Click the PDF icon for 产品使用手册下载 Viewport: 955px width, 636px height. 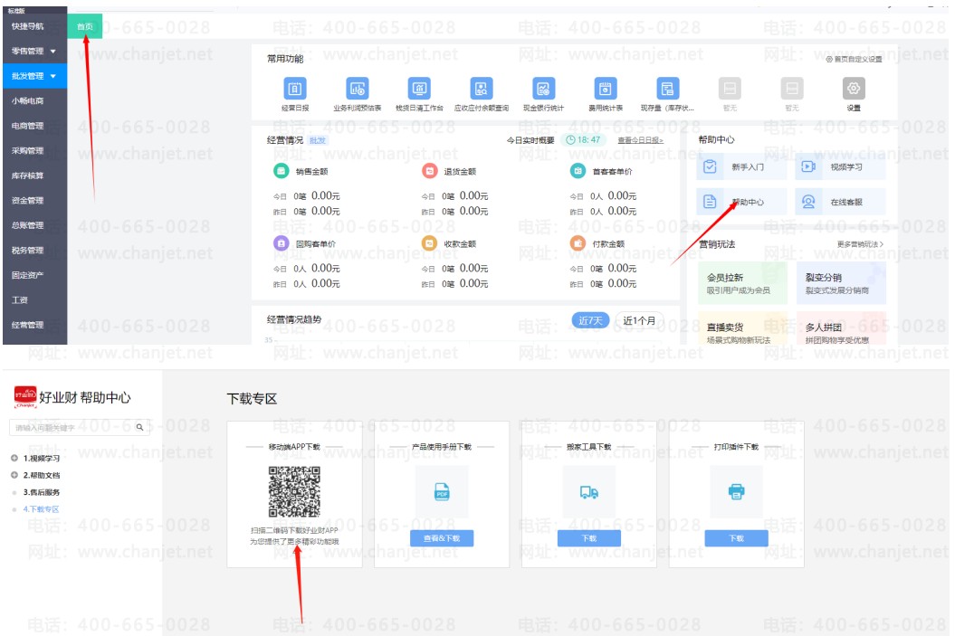(442, 491)
